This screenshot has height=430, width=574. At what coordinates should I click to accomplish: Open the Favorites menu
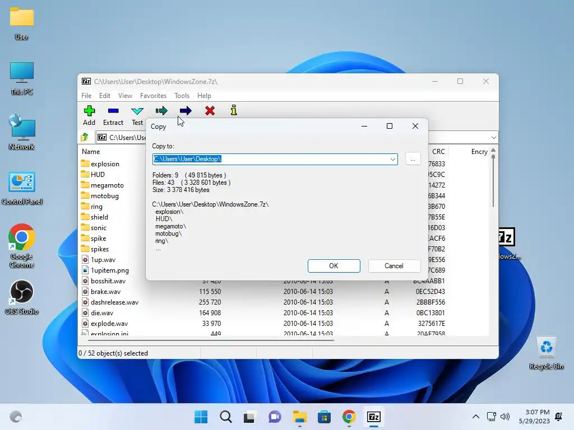[x=153, y=95]
